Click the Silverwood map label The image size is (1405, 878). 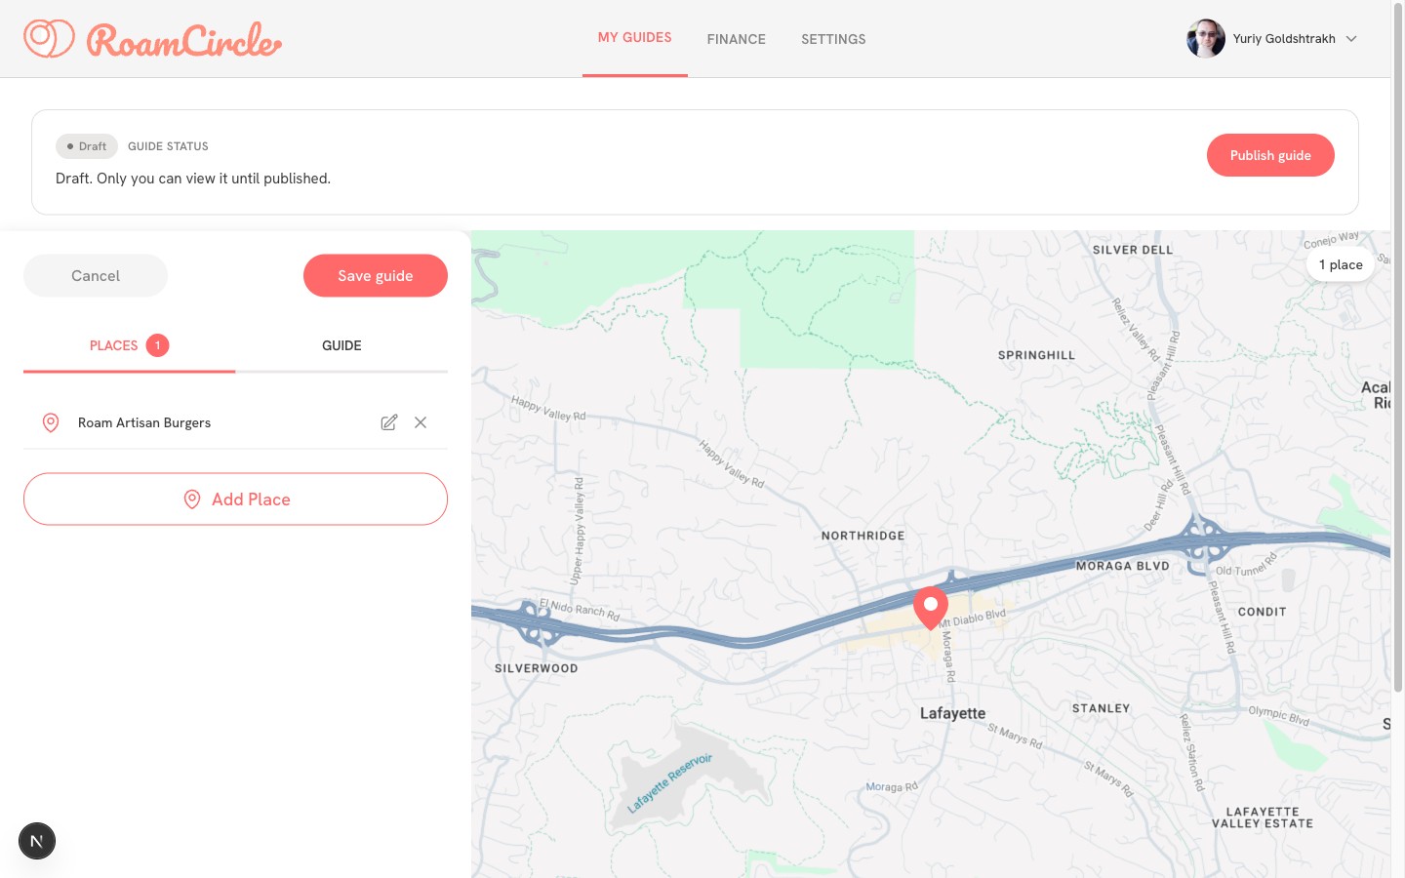[x=537, y=668]
